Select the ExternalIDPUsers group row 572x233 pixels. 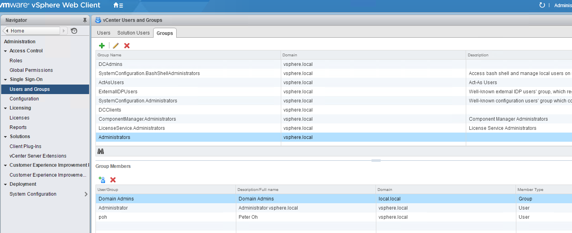pos(334,91)
